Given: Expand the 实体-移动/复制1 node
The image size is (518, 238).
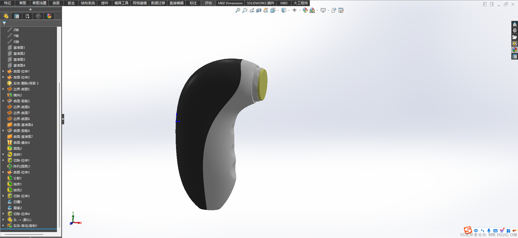Looking at the screenshot, I should [3, 226].
